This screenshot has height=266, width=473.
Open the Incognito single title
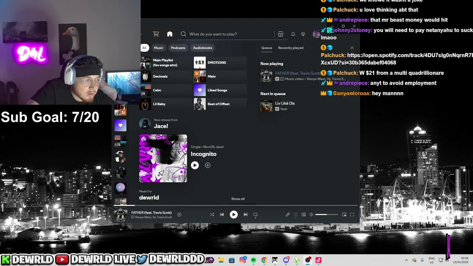point(204,154)
